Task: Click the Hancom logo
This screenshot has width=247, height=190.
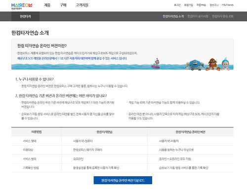Action: 22,6
